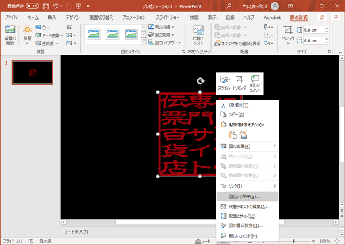Viewport: 345px width, 245px height.
Task: Open the アニメーション ribbon tab
Action: click(x=134, y=17)
